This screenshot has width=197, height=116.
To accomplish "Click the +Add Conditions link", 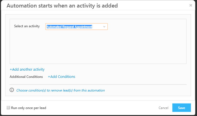I will [x=61, y=76].
